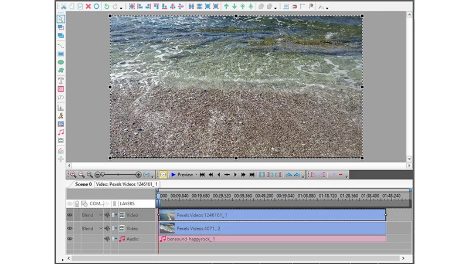Toggle waveform on first Video layer

point(107,215)
